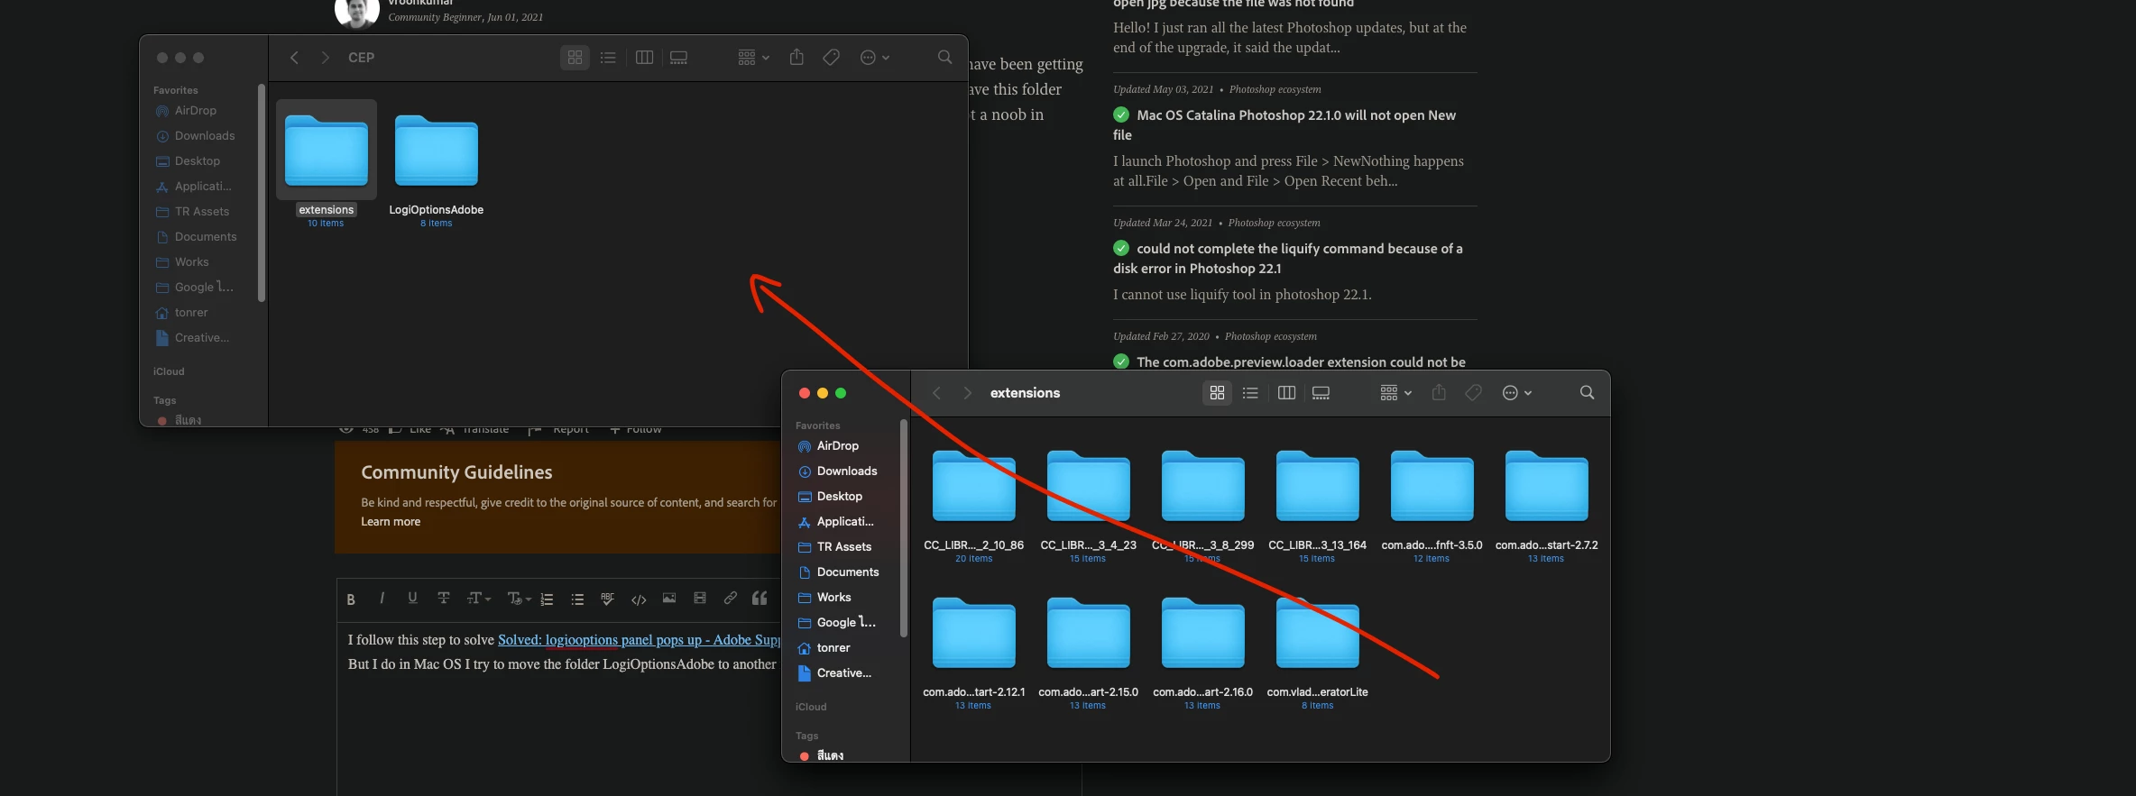
Task: Open the font size dropdown in editor
Action: [478, 598]
